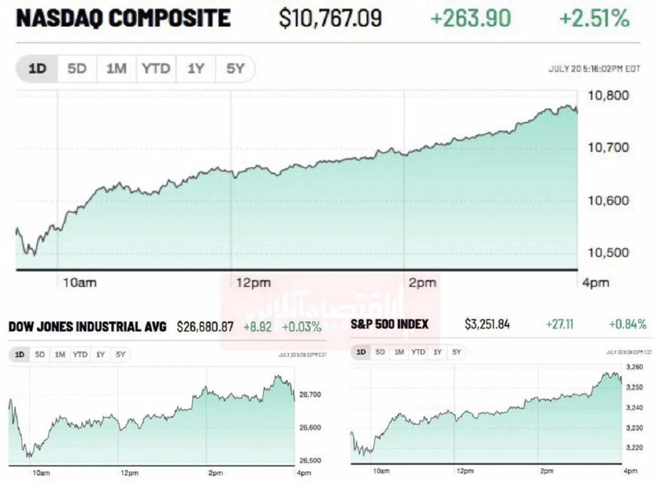Screen dimensions: 660x484
Task: Open the S&P 500 INDEX title
Action: [389, 324]
